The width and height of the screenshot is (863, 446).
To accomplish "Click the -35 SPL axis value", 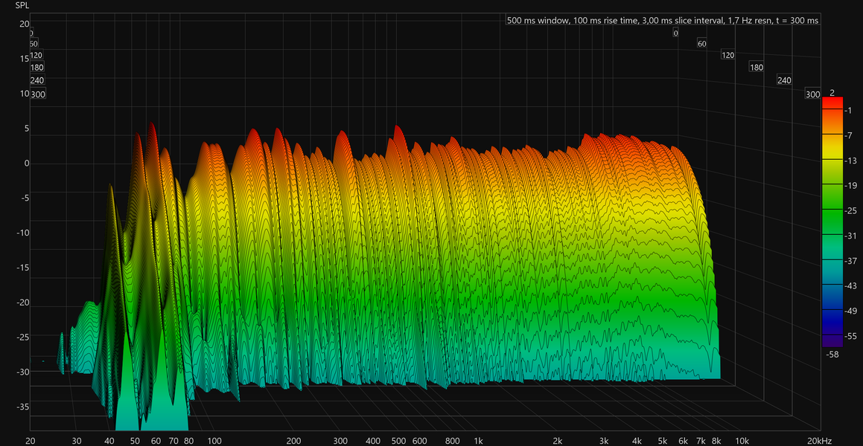I will (23, 407).
